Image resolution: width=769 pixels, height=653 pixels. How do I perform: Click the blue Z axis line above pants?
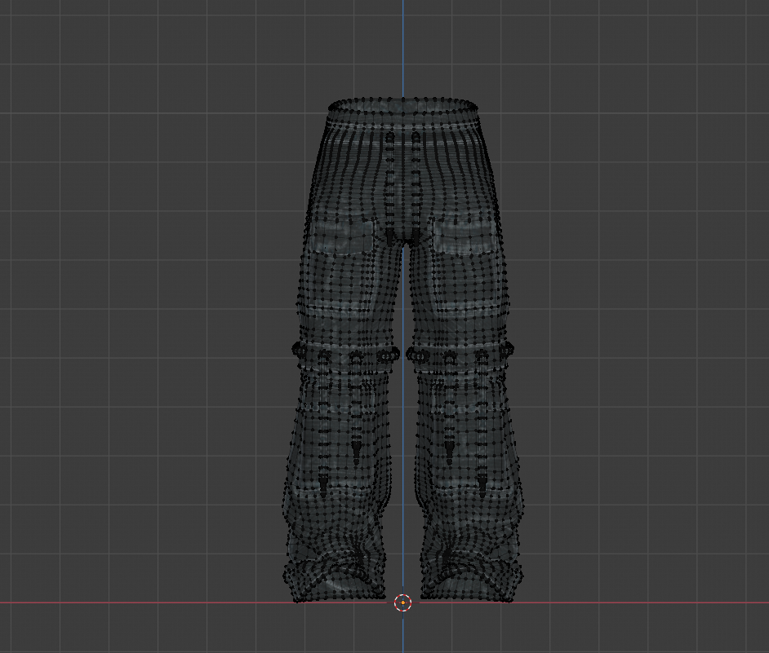tap(402, 49)
